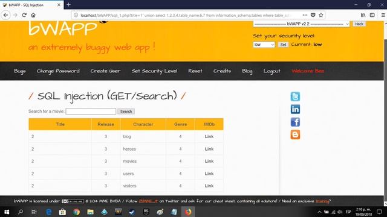The image size is (387, 217).
Task: Select the 'users' character cell
Action: (143, 174)
